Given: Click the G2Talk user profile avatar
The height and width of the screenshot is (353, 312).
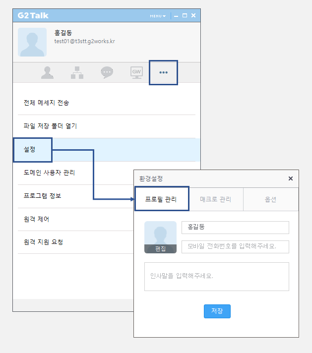Looking at the screenshot, I should (x=32, y=42).
